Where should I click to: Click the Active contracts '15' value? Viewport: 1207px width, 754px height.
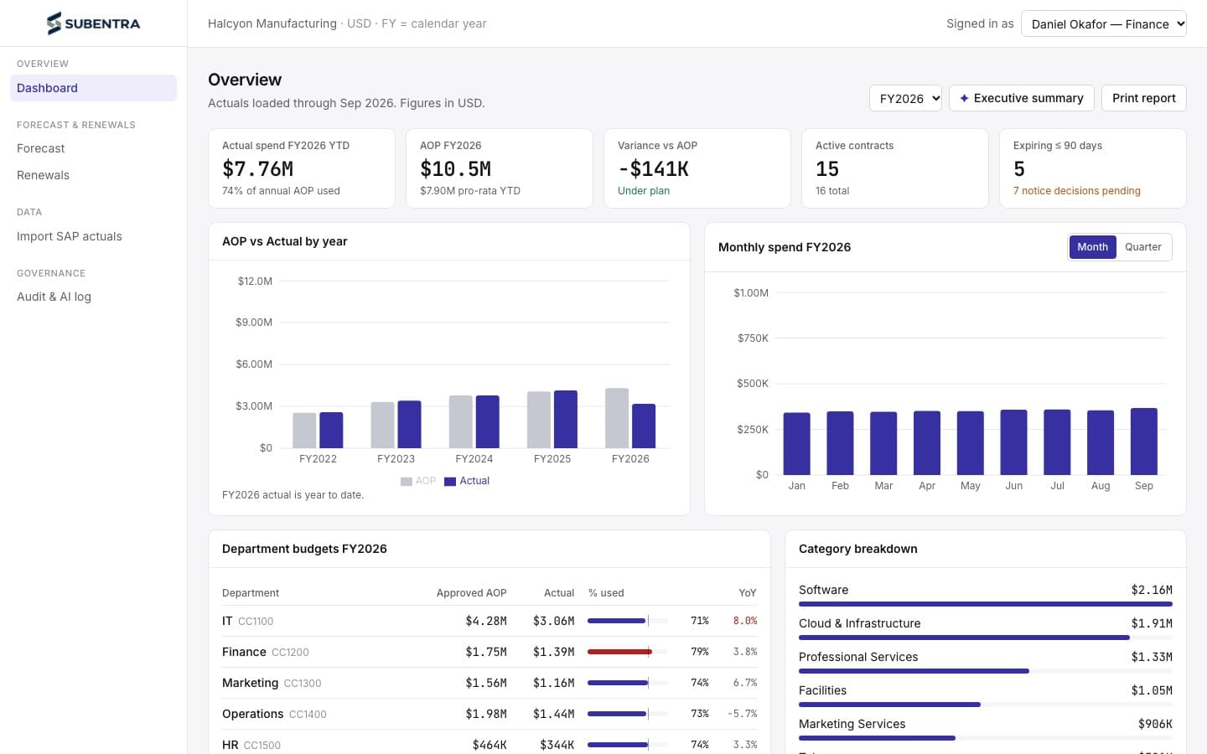coord(827,169)
